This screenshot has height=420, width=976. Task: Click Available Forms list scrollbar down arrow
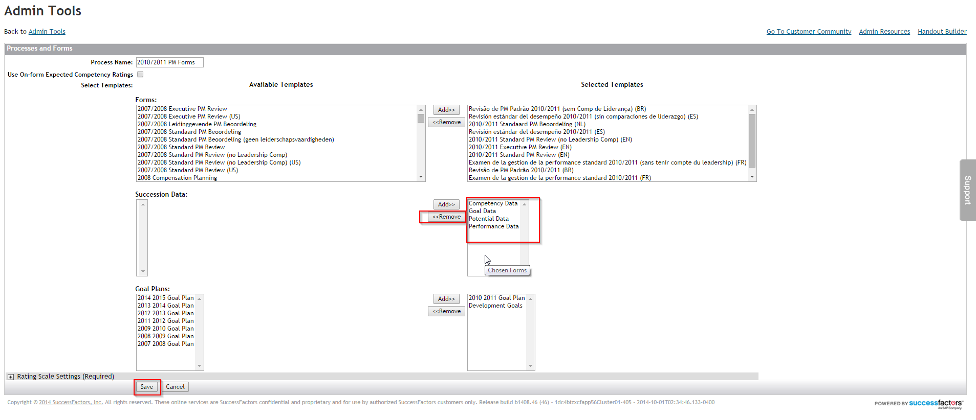pos(421,177)
